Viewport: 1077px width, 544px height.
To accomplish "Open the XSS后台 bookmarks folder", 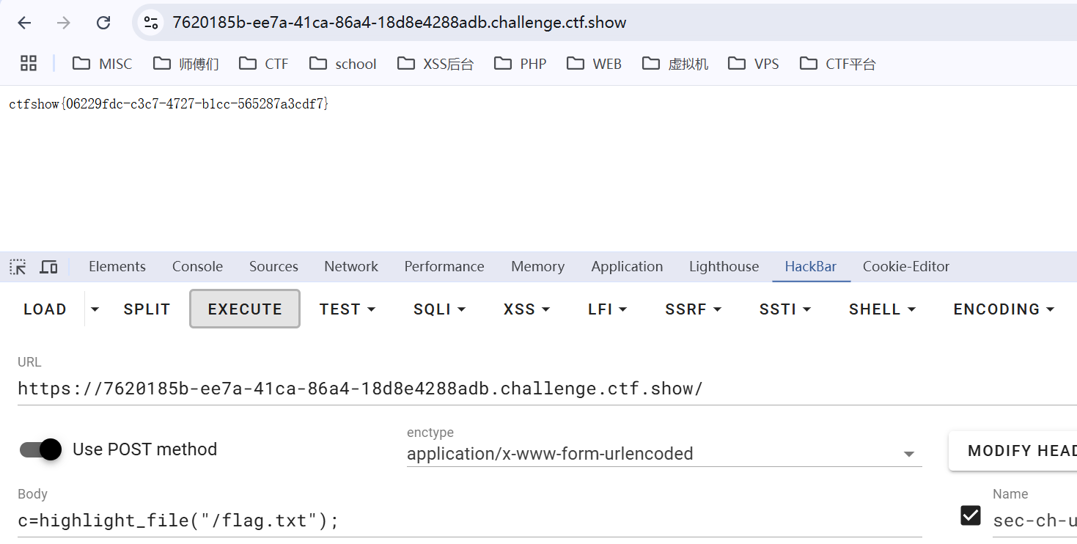I will point(435,64).
